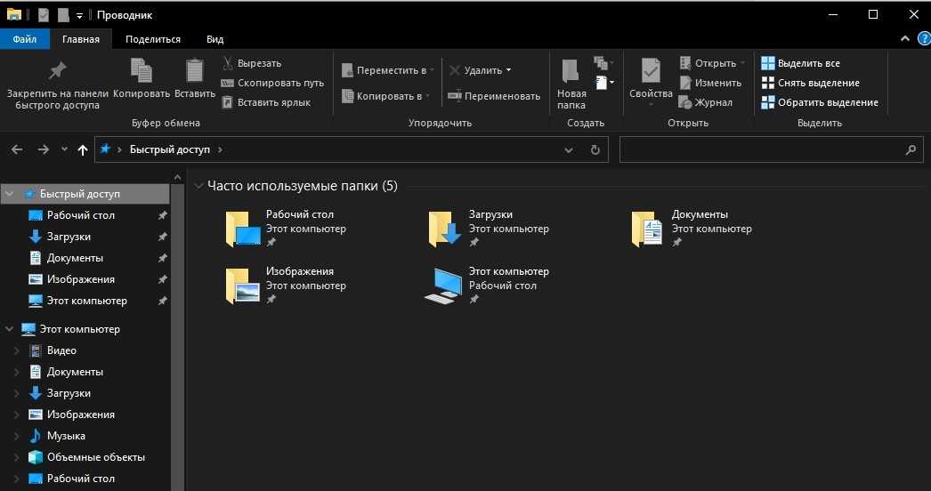
Task: Click the Переименовать icon in the ribbon
Action: pos(455,96)
